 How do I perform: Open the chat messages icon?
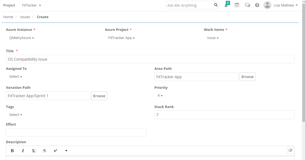tap(247, 5)
